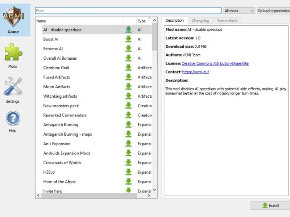
Task: Click download arrow for Antagarich Burning - maps
Action: [128, 134]
